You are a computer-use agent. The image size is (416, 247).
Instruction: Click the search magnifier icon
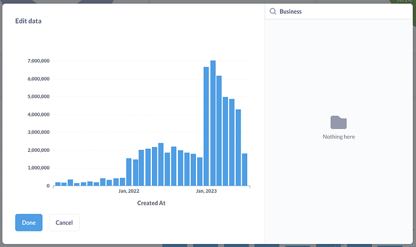click(x=273, y=11)
